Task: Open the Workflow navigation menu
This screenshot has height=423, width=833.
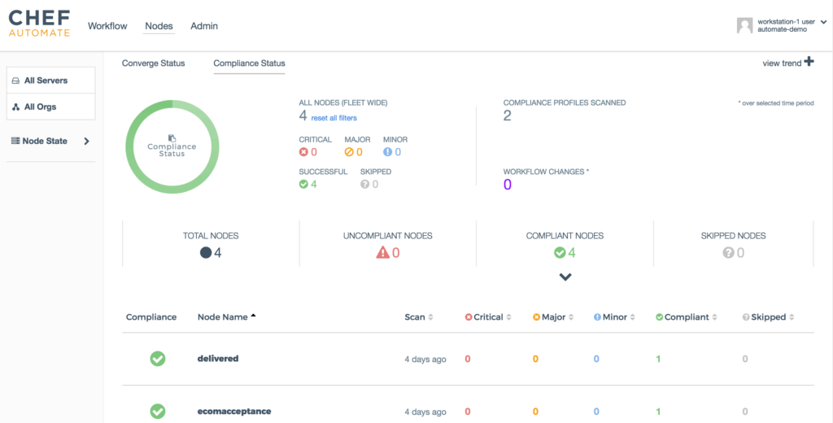Action: pos(107,26)
